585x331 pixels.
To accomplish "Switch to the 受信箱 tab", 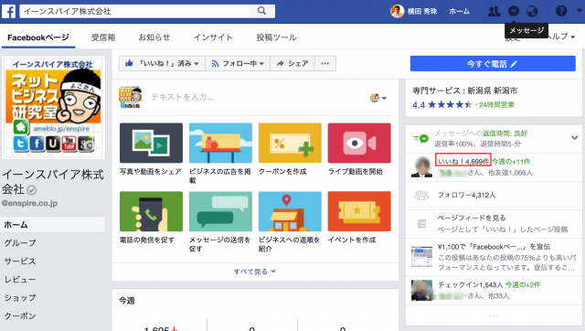I will [x=103, y=37].
